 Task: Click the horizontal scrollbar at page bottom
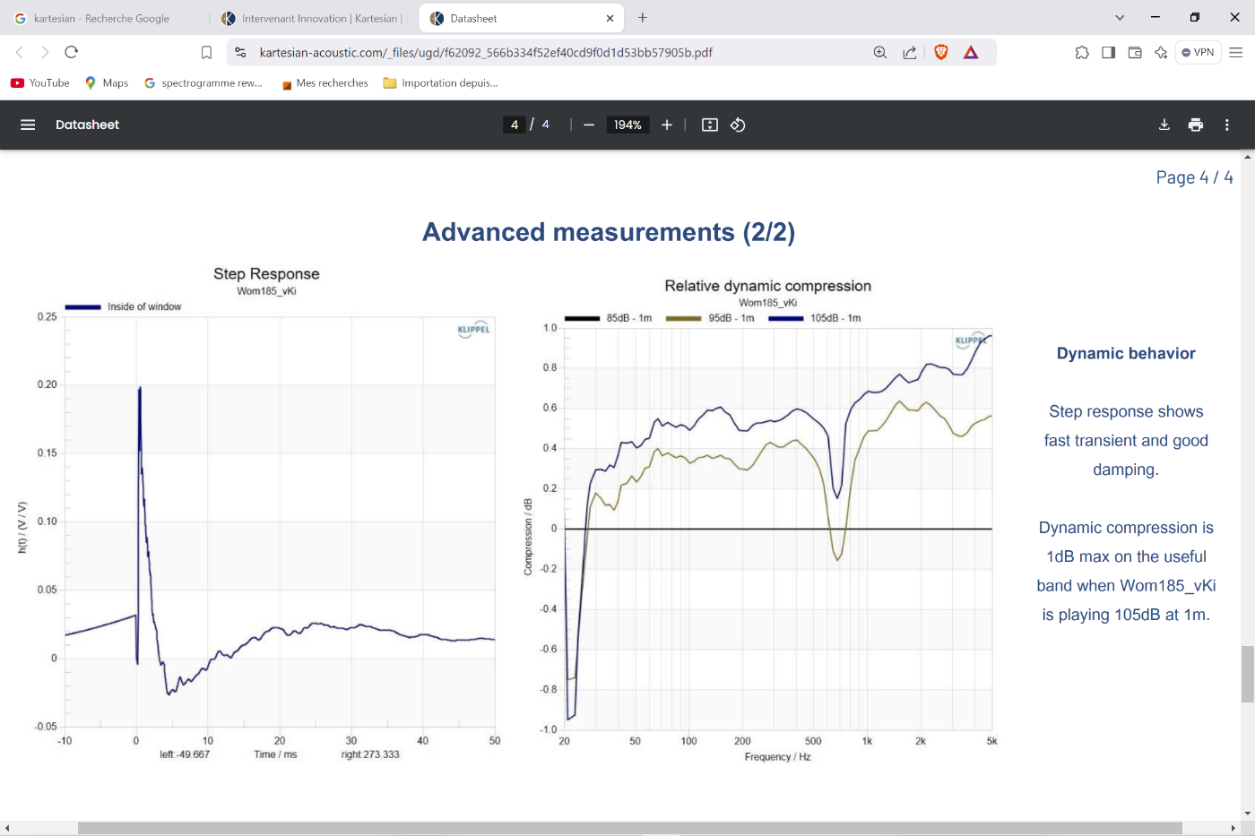click(x=627, y=828)
